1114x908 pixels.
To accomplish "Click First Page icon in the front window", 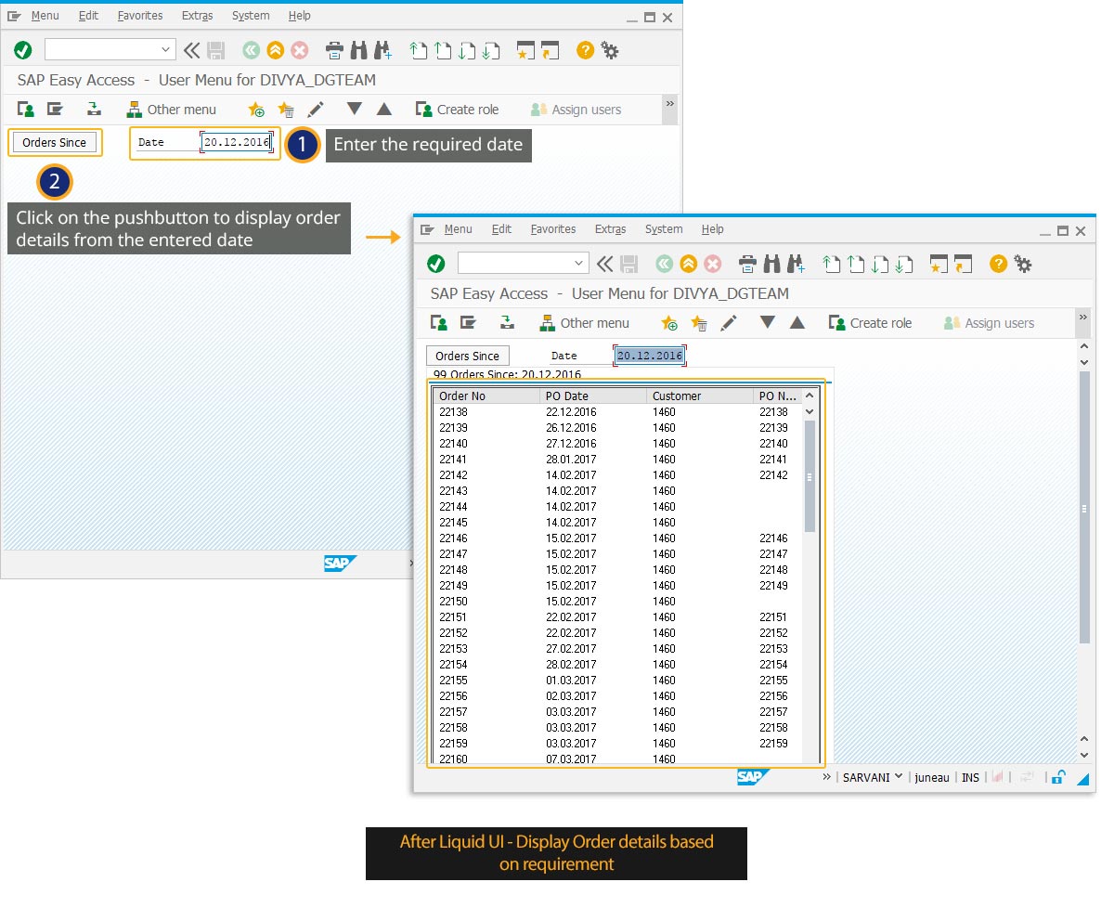I will [x=832, y=264].
